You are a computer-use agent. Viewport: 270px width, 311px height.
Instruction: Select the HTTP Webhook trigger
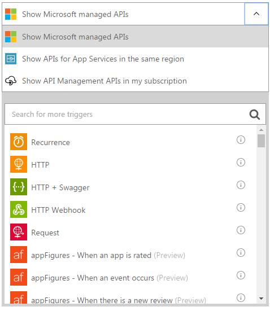(x=58, y=210)
